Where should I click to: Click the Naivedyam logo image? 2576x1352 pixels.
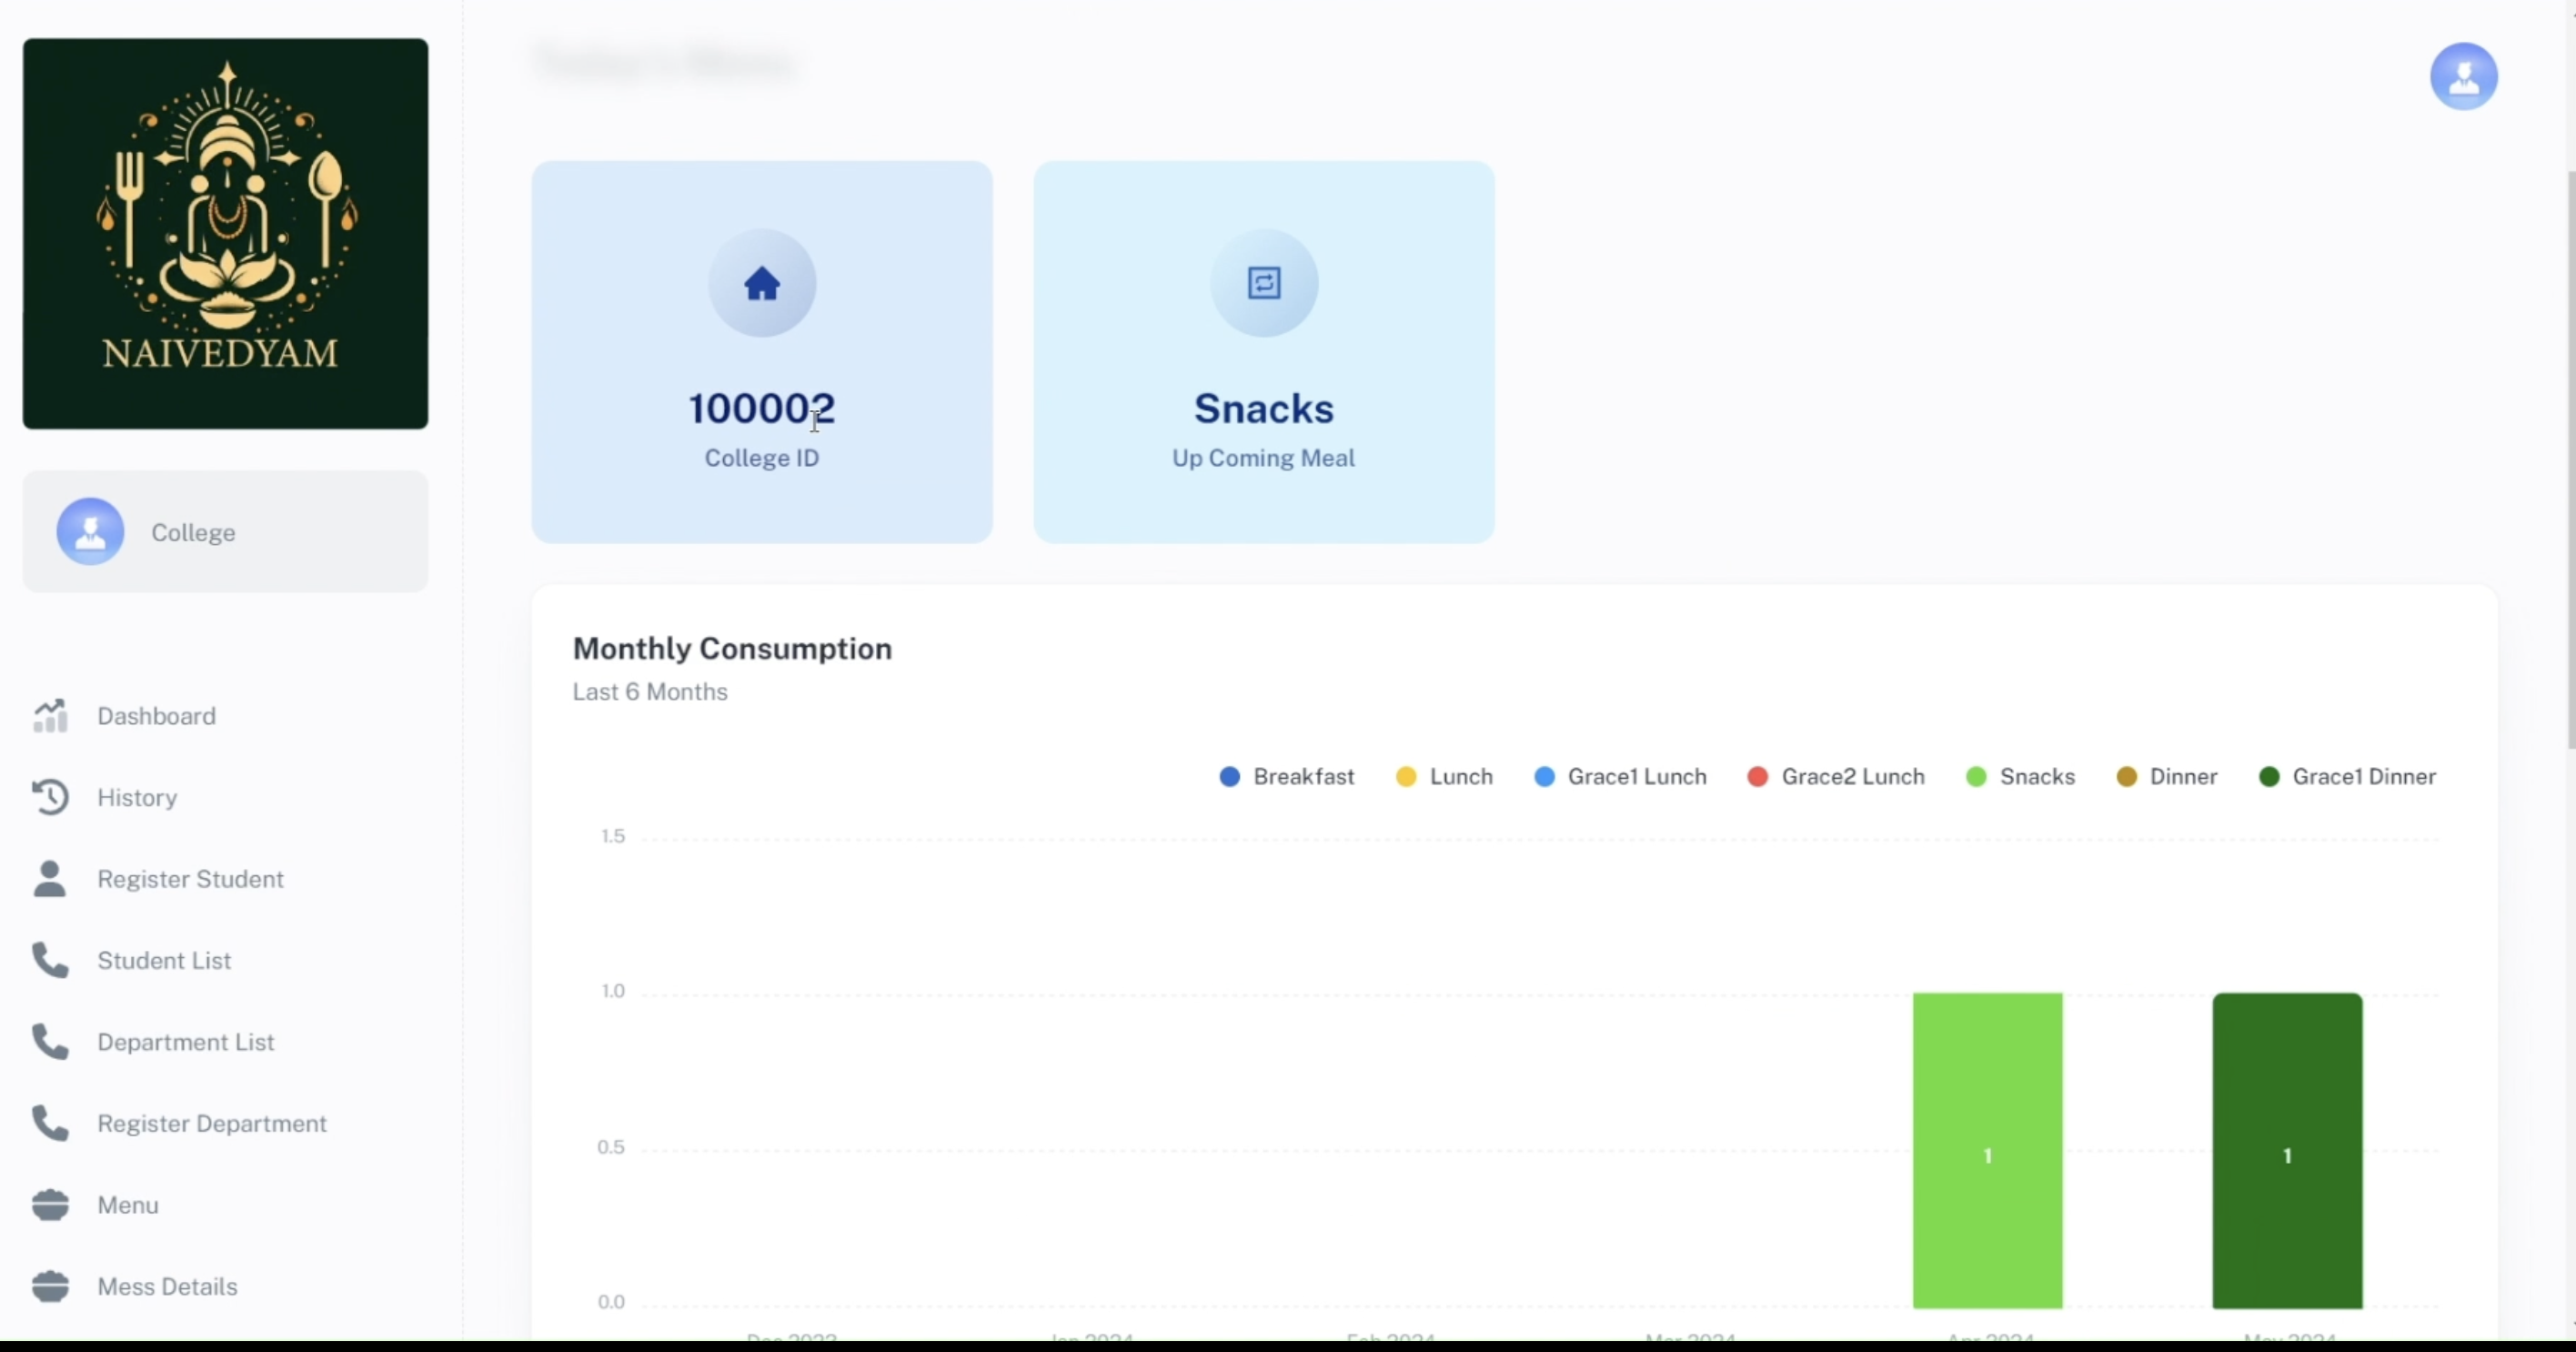[225, 234]
